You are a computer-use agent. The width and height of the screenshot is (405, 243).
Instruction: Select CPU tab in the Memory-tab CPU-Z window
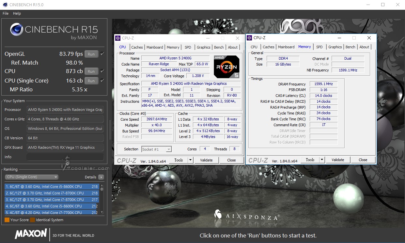pyautogui.click(x=254, y=47)
